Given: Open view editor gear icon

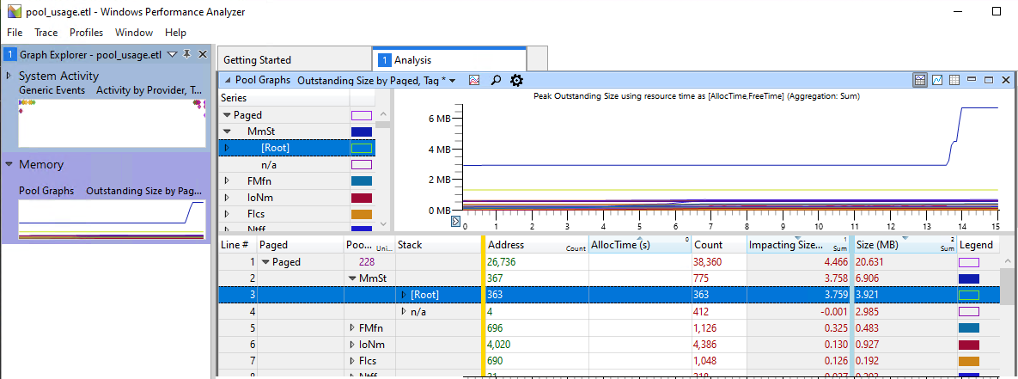Looking at the screenshot, I should (516, 81).
